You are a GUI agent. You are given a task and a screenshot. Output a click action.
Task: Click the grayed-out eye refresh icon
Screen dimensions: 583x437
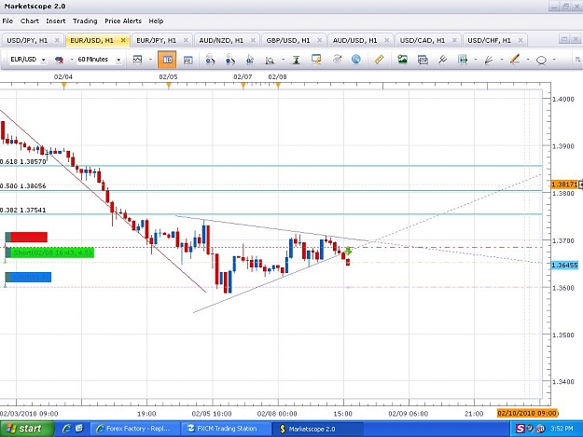coord(337,60)
